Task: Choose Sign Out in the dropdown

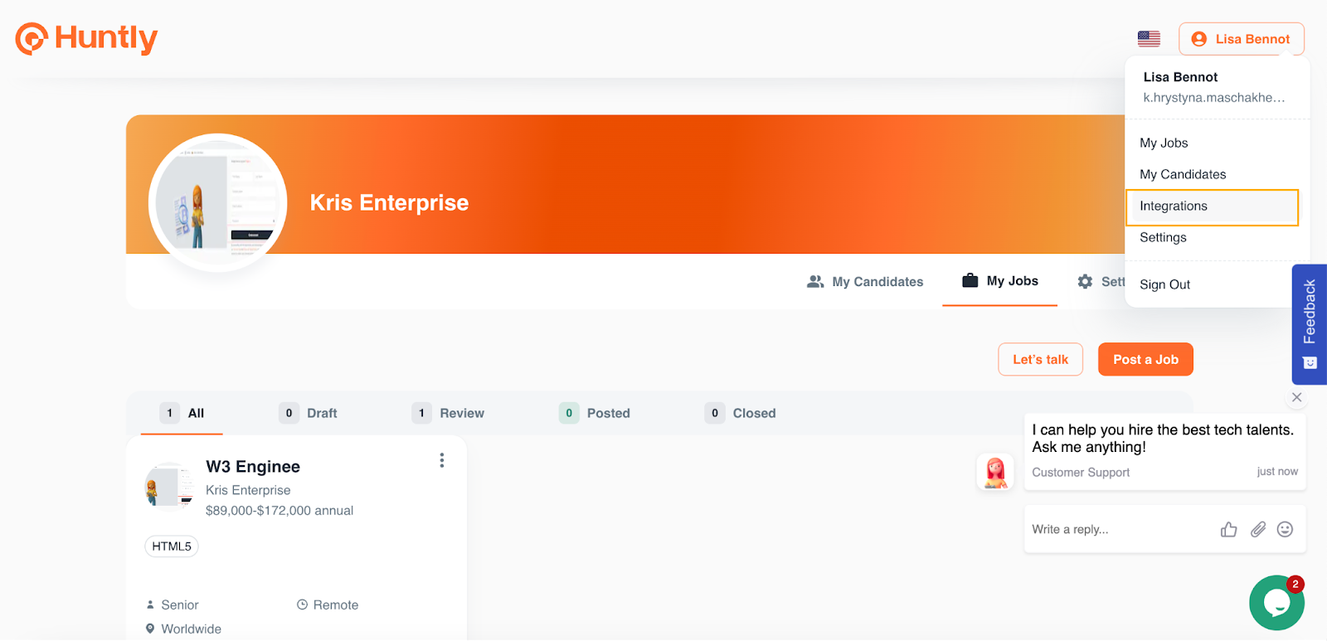Action: [1164, 284]
